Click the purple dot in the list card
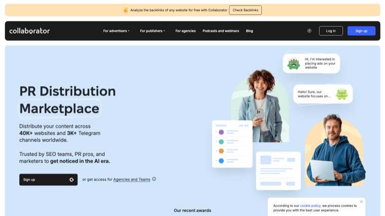The height and width of the screenshot is (216, 385). (x=221, y=132)
